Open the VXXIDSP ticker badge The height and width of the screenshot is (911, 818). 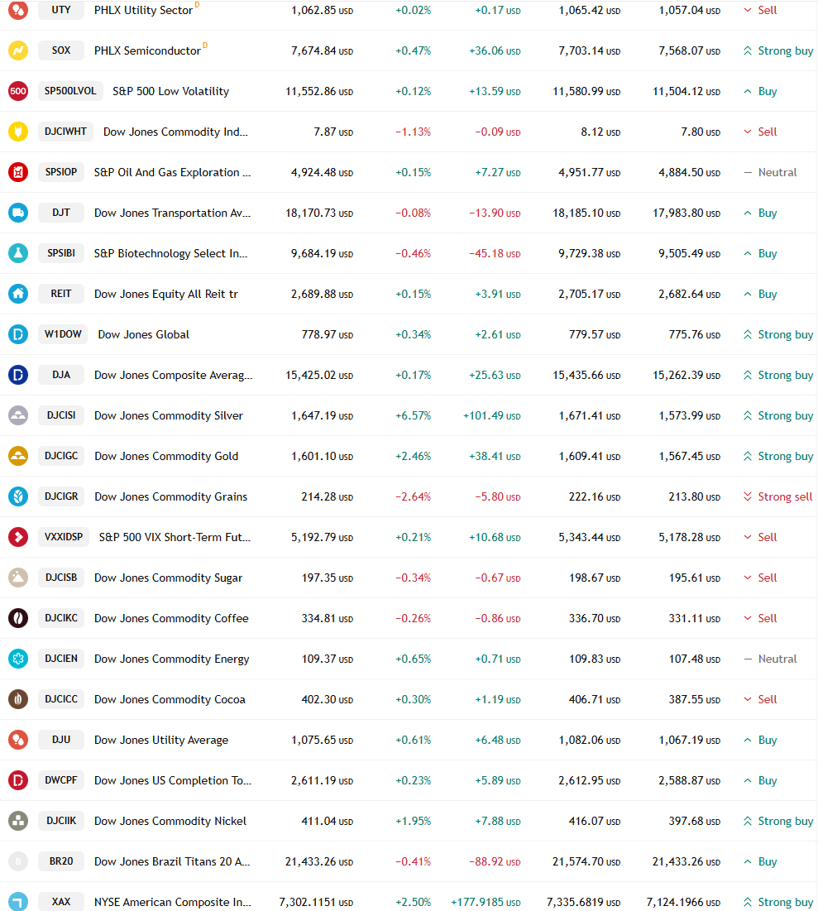(64, 537)
